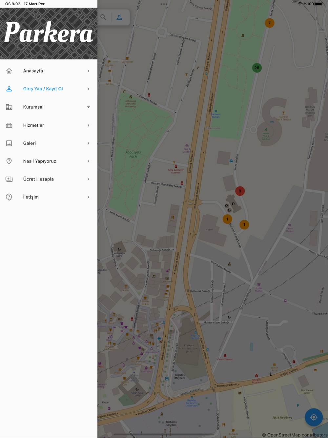
Task: Tap the Abbasağa Parkı label on map
Action: (x=133, y=154)
